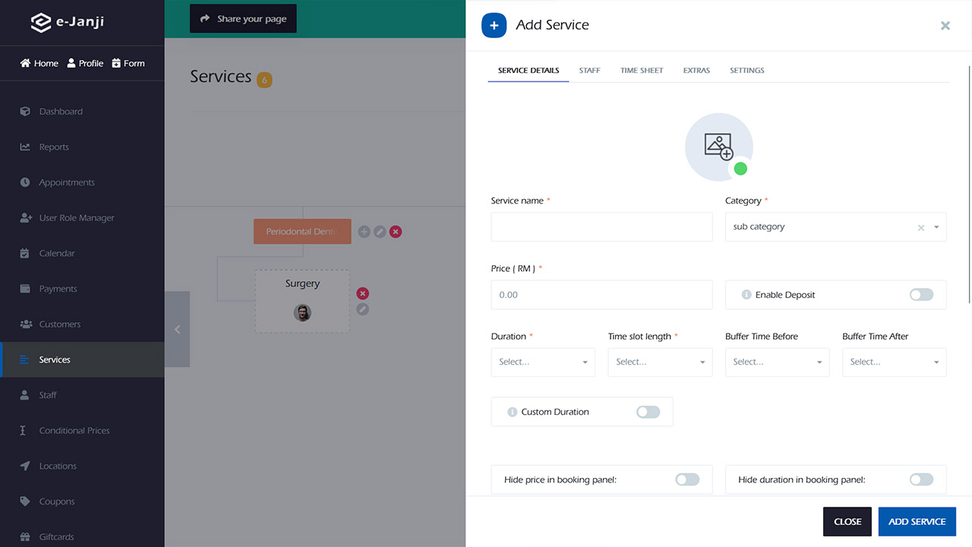Image resolution: width=972 pixels, height=547 pixels.
Task: Click the Home link
Action: [x=39, y=63]
